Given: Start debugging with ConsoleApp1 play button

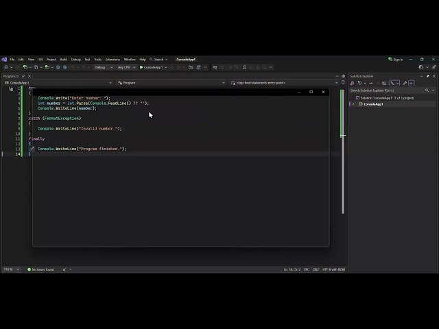Looking at the screenshot, I should tap(151, 67).
